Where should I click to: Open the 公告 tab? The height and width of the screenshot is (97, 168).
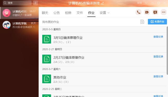point(57,13)
